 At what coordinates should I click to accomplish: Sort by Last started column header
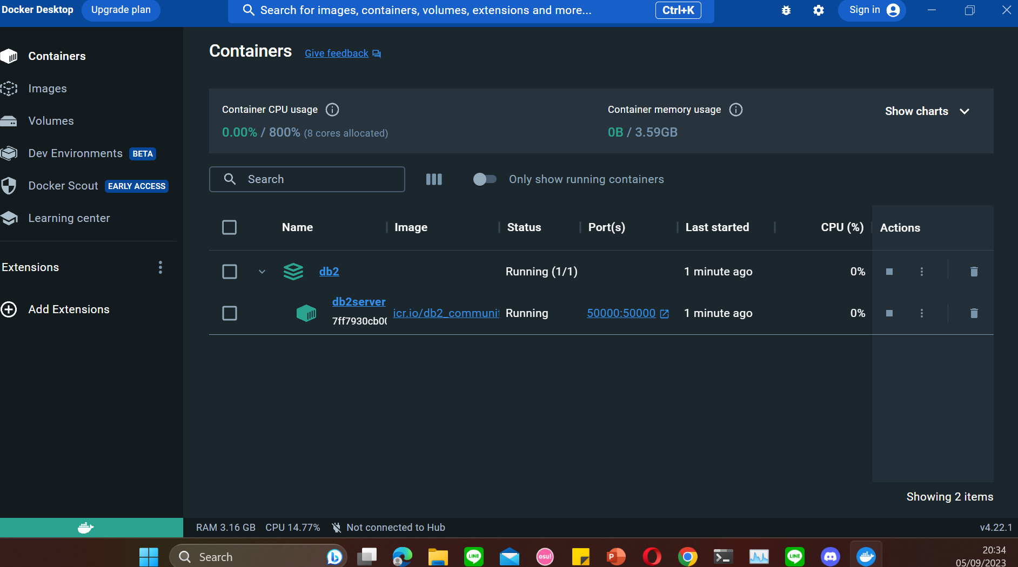click(x=717, y=227)
